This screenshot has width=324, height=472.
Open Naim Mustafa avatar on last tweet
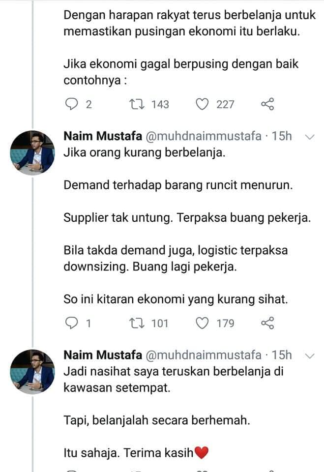pos(32,372)
